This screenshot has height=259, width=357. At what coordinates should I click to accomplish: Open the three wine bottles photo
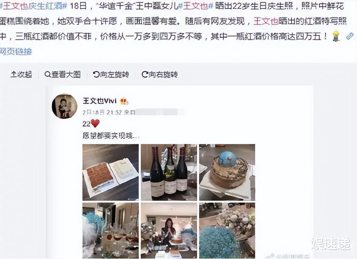pos(169,172)
